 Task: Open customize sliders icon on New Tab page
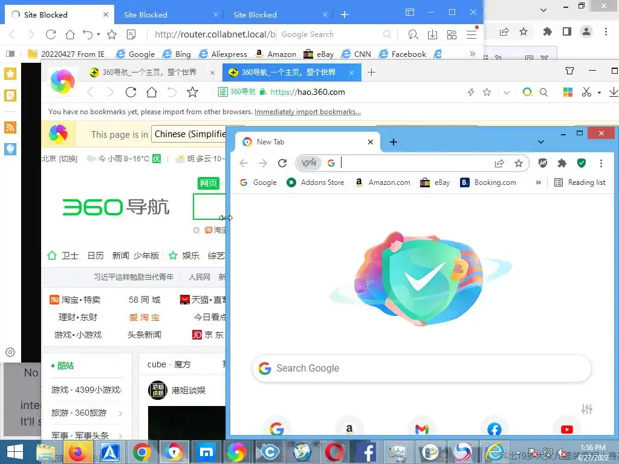point(586,409)
